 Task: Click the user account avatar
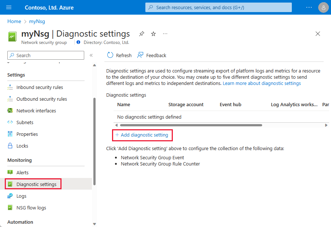[323, 7]
